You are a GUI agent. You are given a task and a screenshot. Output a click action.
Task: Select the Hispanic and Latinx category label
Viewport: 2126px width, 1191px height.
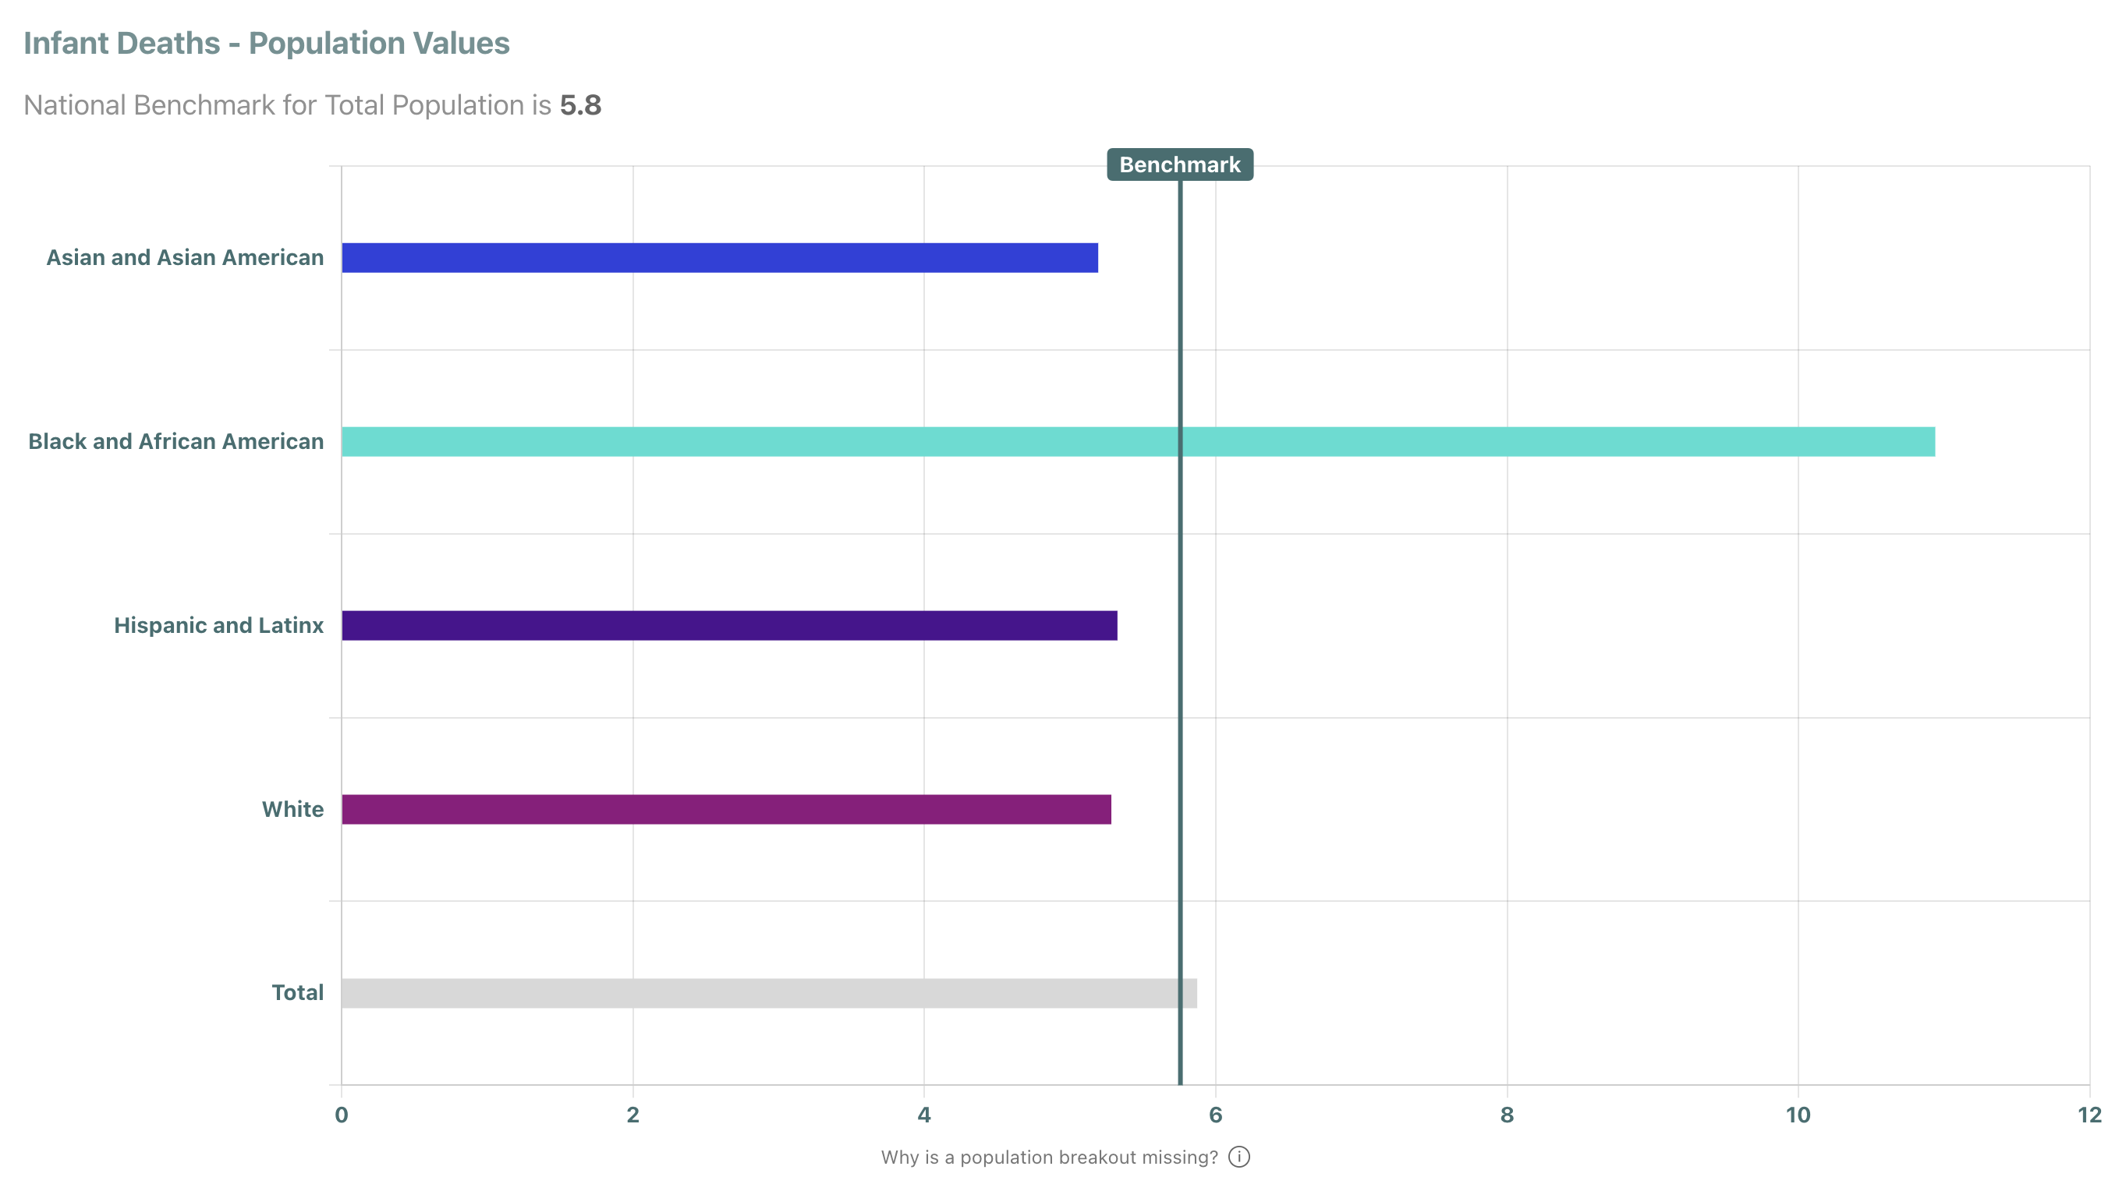pos(218,624)
